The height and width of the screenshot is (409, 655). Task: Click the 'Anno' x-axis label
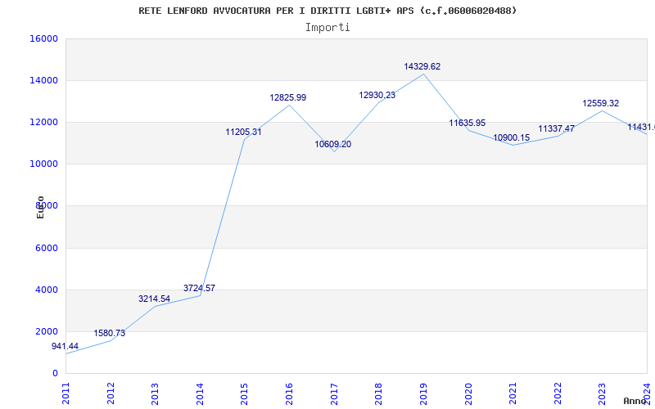635,401
